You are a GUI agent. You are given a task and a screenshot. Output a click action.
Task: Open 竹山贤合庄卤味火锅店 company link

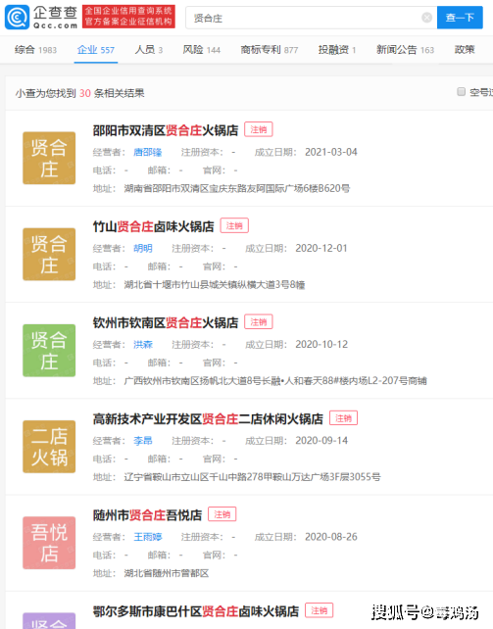[154, 226]
